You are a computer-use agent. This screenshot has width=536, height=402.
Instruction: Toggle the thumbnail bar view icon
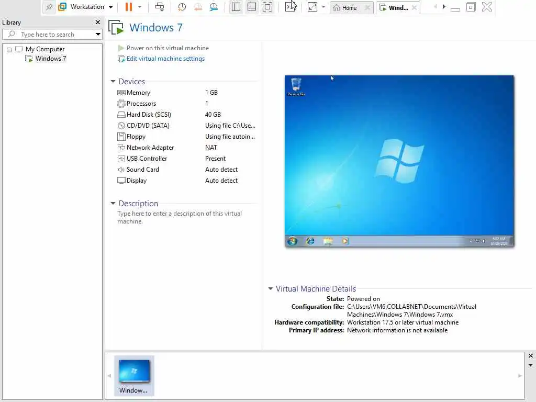tap(252, 7)
